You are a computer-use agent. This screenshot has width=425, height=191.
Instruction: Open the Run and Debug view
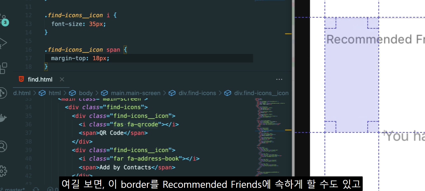(x=3, y=43)
